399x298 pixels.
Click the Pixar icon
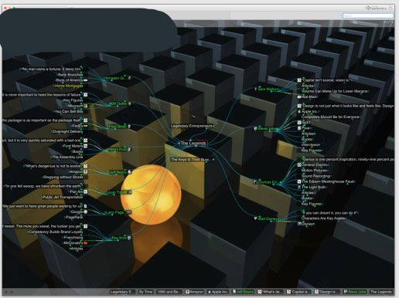point(299,128)
